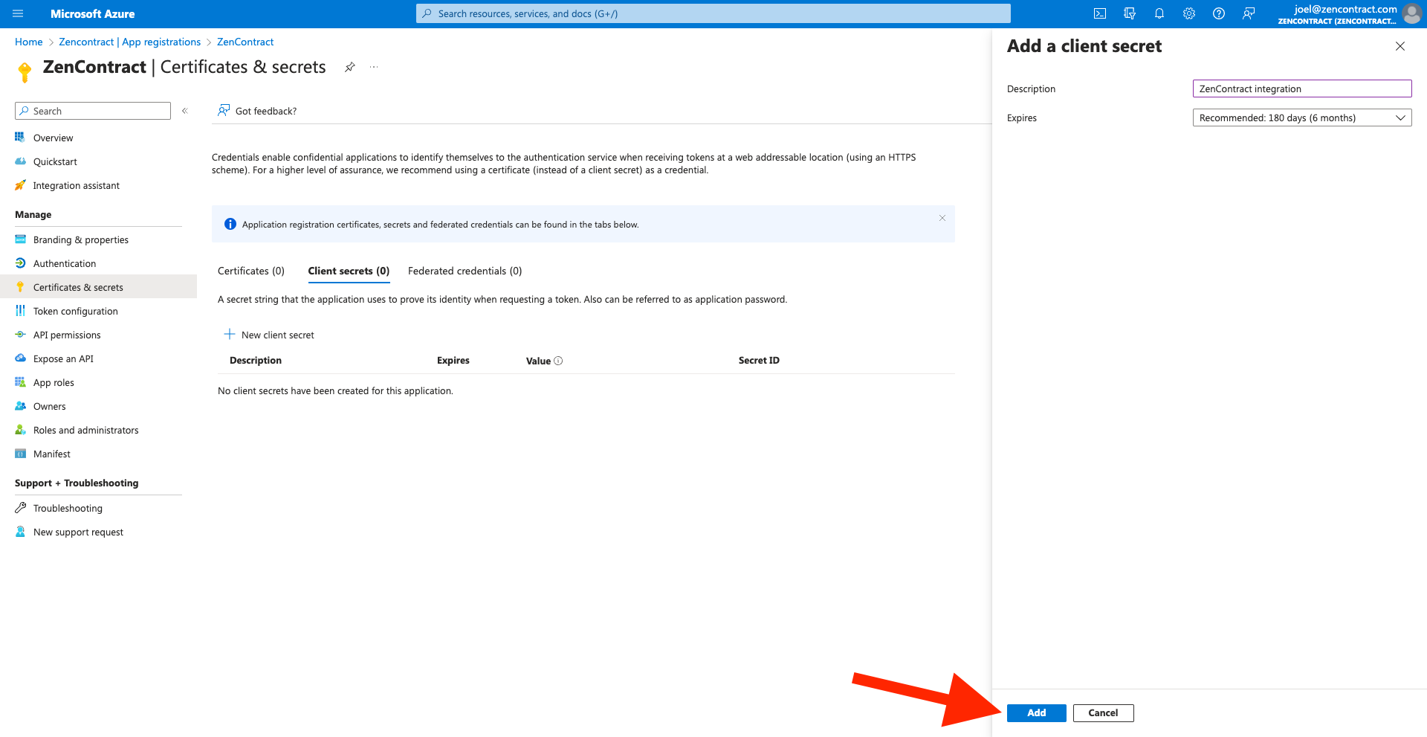Switch to Federated credentials (0) tab
The height and width of the screenshot is (737, 1427).
tap(465, 271)
